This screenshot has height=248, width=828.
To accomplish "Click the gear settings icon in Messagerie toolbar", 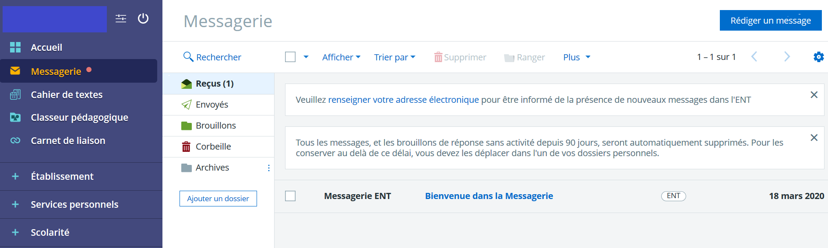I will (818, 57).
